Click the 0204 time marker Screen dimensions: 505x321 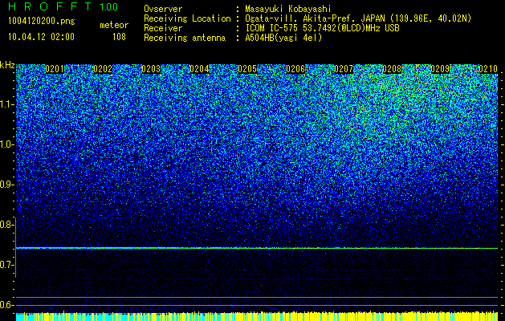(x=199, y=69)
